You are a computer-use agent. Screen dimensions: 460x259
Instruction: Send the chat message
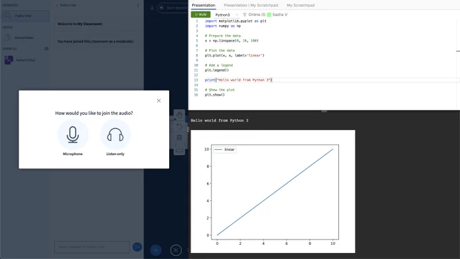pyautogui.click(x=137, y=247)
